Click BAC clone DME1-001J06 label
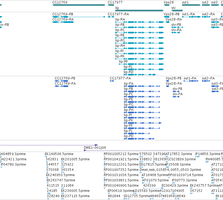This screenshot has width=223, height=200. [95, 148]
